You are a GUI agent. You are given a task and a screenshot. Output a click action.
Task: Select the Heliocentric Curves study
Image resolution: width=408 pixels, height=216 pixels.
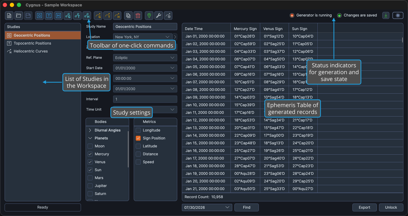[x=43, y=51]
